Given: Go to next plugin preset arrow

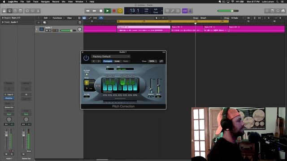Looking at the screenshot, I should tap(99, 61).
